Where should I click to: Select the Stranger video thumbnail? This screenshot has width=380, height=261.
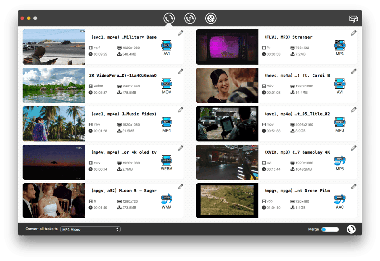tap(227, 47)
